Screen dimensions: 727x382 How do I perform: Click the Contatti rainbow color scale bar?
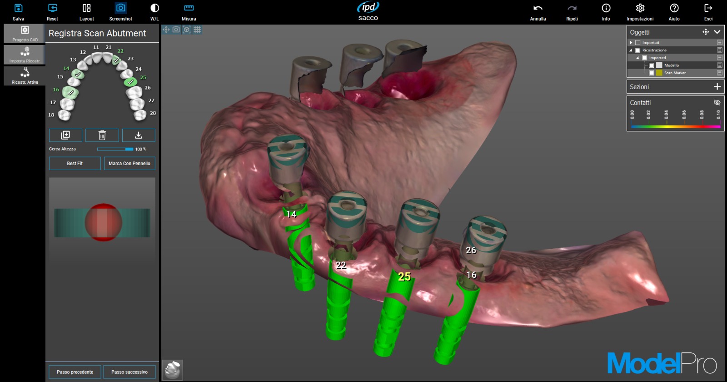pos(676,126)
